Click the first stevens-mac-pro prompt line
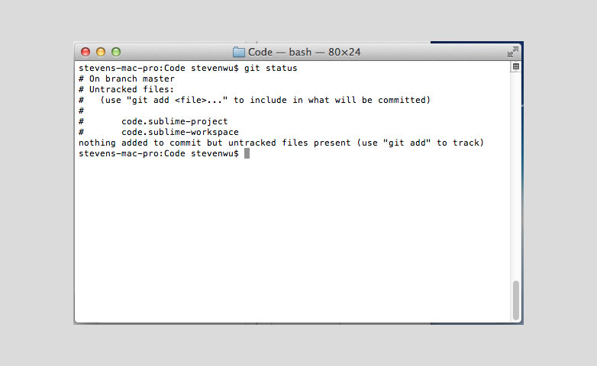Viewport: 597px width, 366px height. 188,68
